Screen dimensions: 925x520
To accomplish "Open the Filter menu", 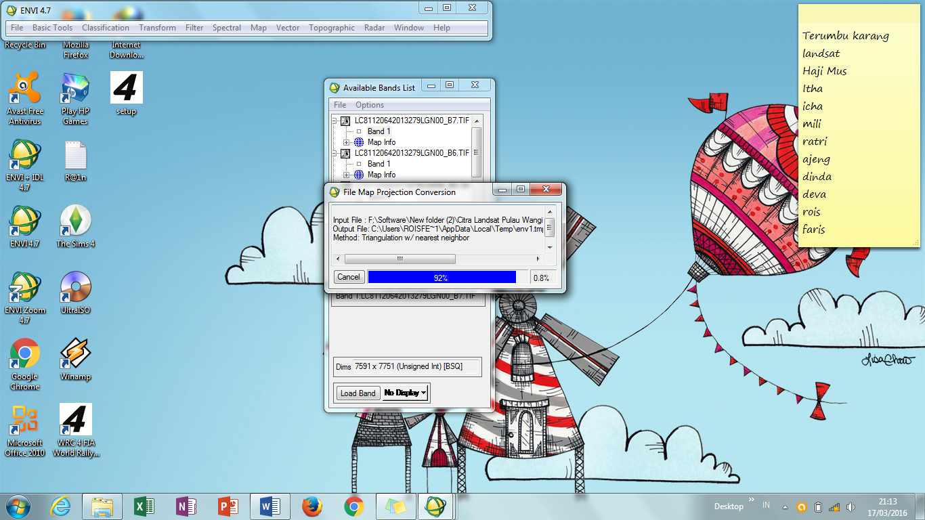I will (194, 28).
